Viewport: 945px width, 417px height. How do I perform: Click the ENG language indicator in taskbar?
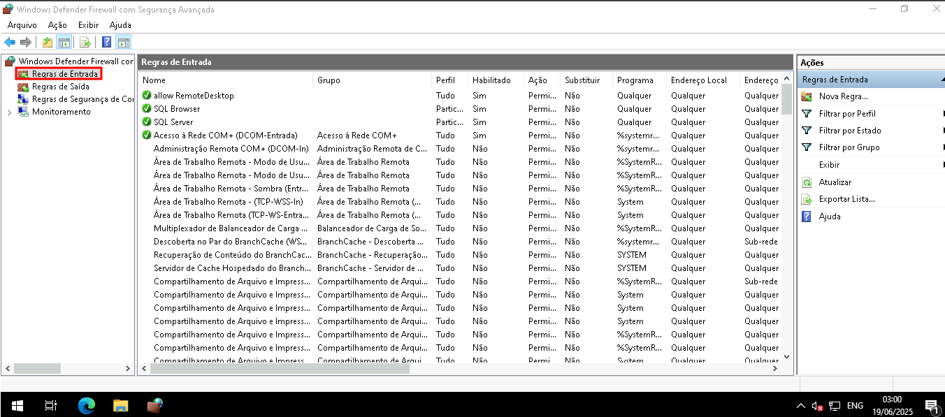855,406
